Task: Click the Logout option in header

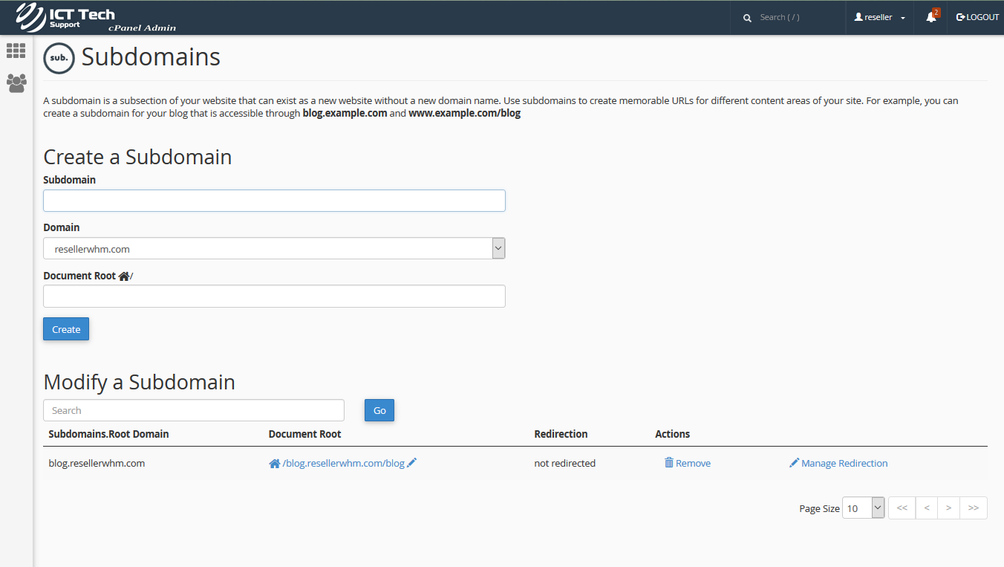Action: 977,17
